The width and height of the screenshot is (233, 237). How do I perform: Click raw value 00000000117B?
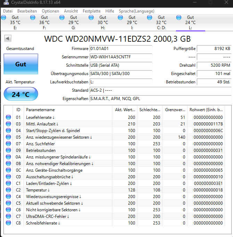pos(208,124)
